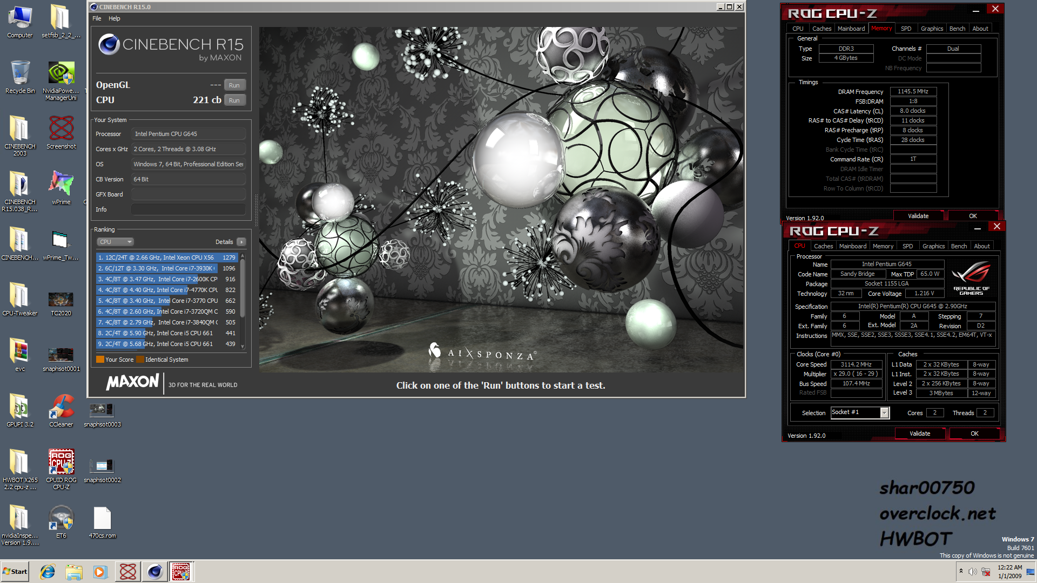This screenshot has height=583, width=1037.
Task: Click the ranking list scrollbar
Action: 243,301
